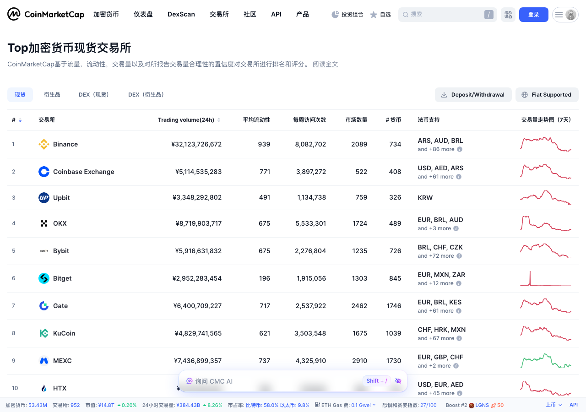Click the KuCoin logo icon
Image resolution: width=586 pixels, height=412 pixels.
[x=44, y=333]
